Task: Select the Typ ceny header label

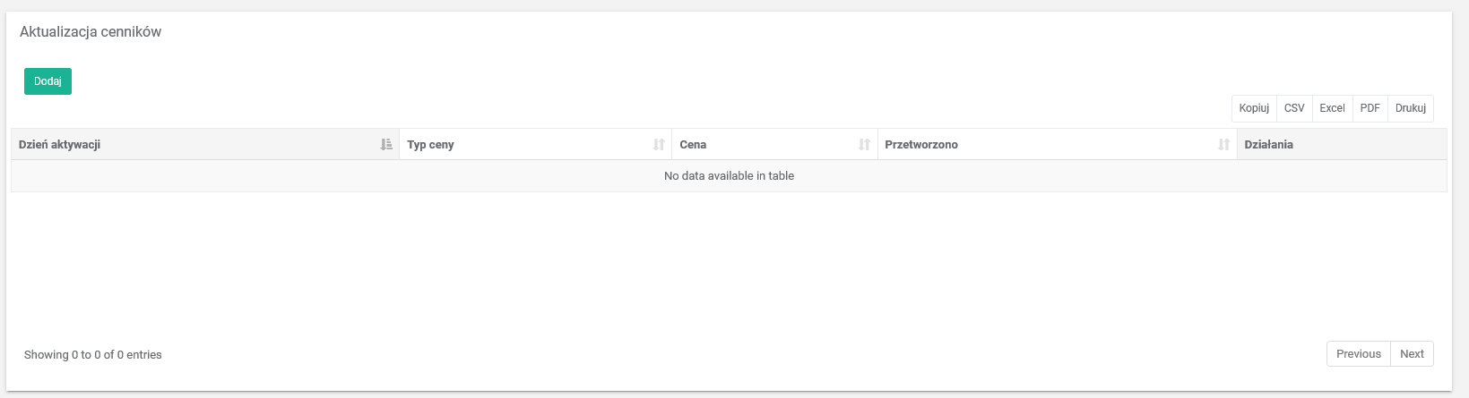Action: tap(430, 144)
